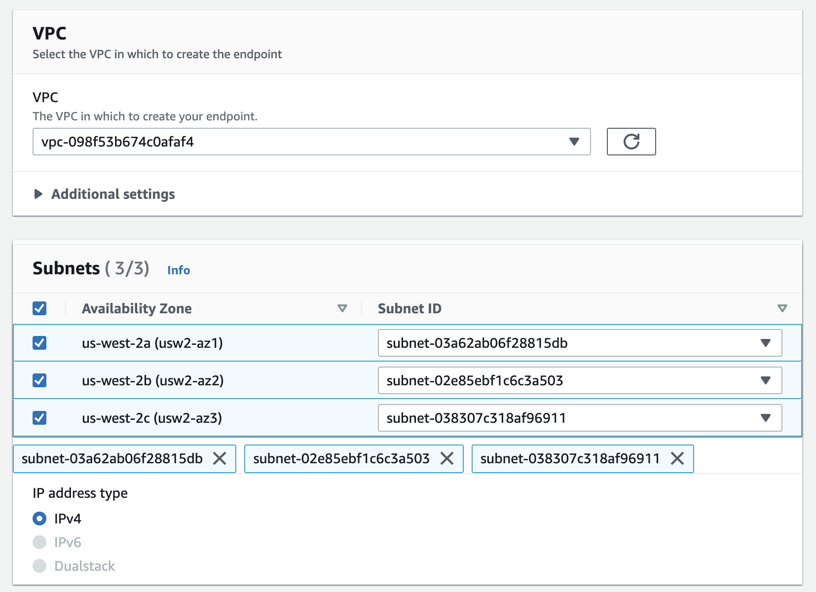Remove subnet-03a62ab06f28815db chip via its X icon
Image resolution: width=816 pixels, height=592 pixels.
click(x=221, y=458)
